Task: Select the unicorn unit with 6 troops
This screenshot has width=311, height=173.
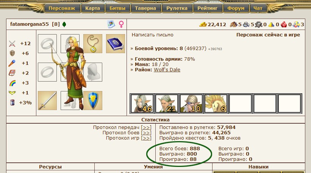Action: 216,104
